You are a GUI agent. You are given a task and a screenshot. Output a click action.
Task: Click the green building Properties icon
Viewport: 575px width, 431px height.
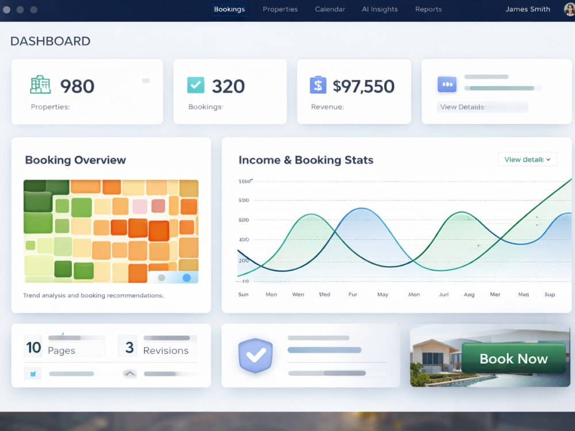[40, 84]
